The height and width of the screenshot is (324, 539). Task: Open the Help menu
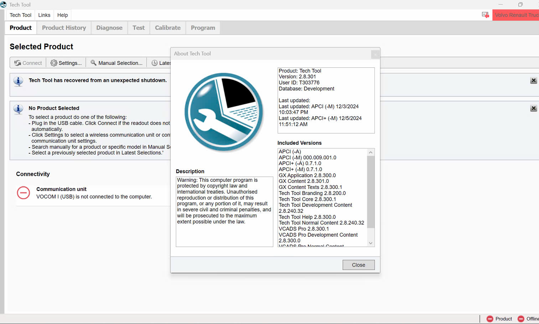pos(62,15)
